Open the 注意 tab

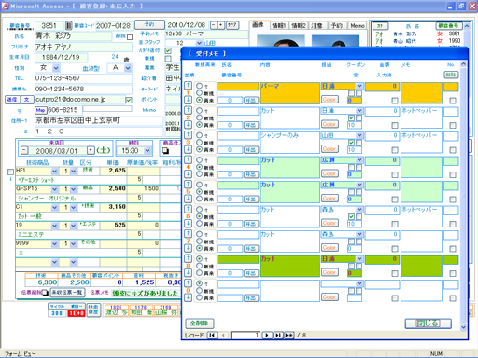coord(316,26)
